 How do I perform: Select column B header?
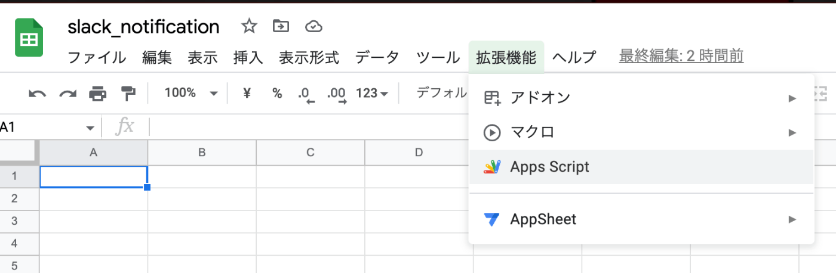tap(202, 153)
